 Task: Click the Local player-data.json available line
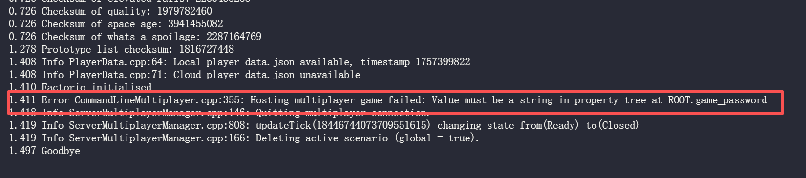239,62
